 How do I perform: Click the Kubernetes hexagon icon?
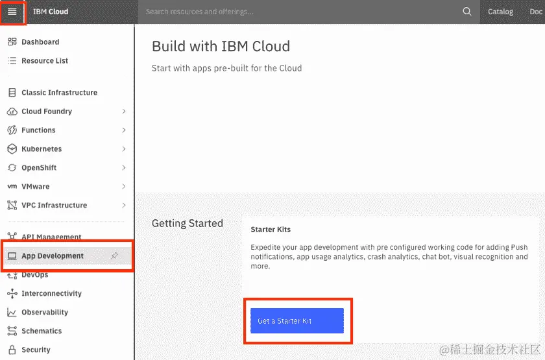pyautogui.click(x=12, y=149)
